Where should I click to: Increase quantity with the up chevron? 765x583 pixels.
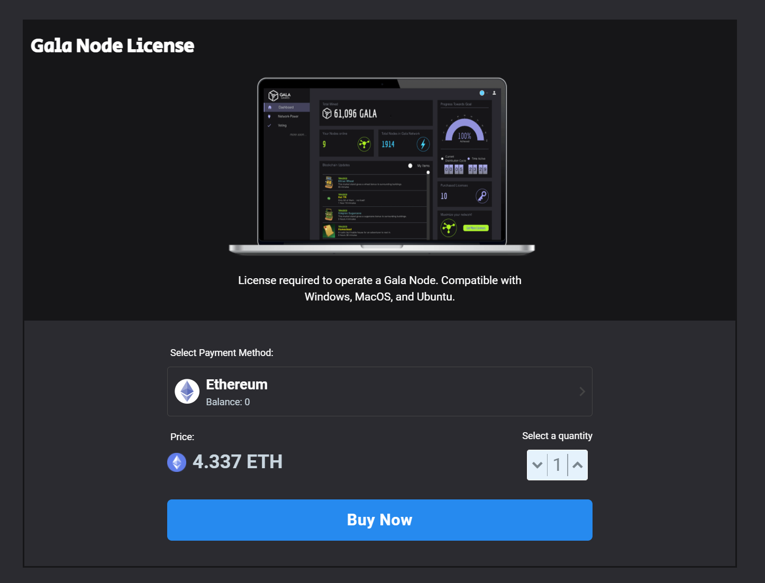click(578, 465)
